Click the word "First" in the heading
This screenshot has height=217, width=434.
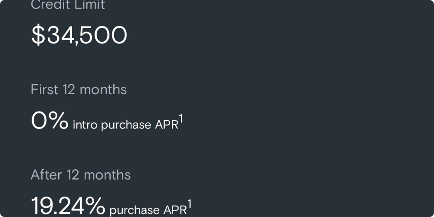pos(44,89)
